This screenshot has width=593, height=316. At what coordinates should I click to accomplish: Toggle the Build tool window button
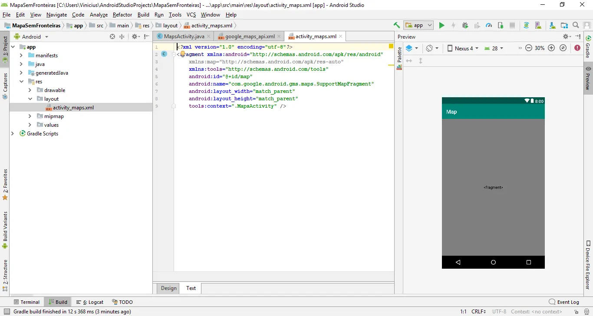pyautogui.click(x=58, y=302)
